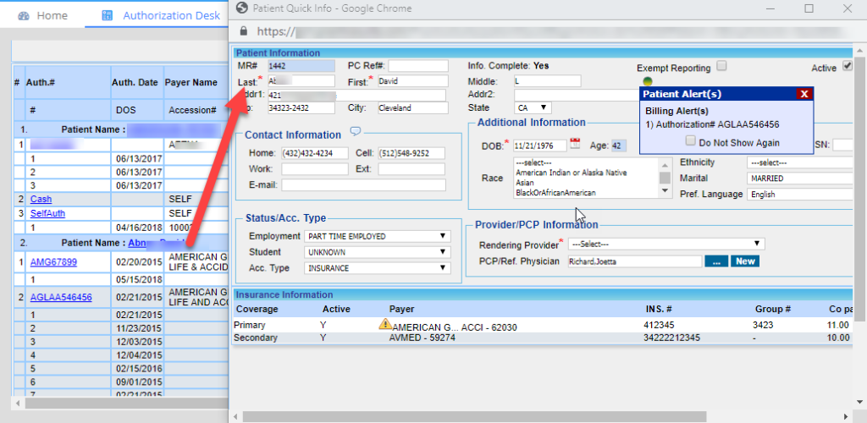Click the Ext field

411,169
